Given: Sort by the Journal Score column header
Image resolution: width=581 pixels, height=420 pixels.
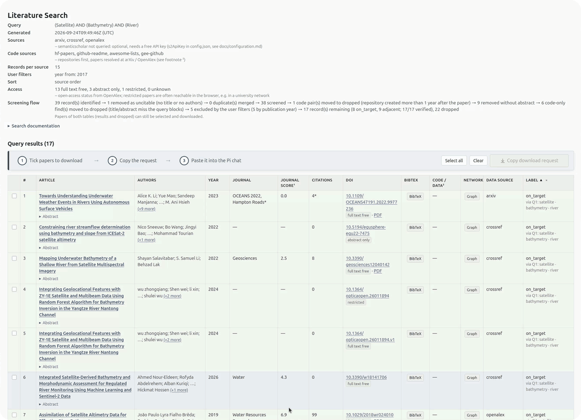Looking at the screenshot, I should pyautogui.click(x=290, y=182).
